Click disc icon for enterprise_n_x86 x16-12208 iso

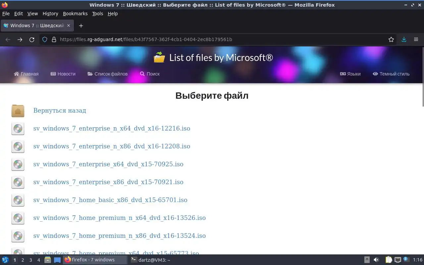(x=18, y=146)
